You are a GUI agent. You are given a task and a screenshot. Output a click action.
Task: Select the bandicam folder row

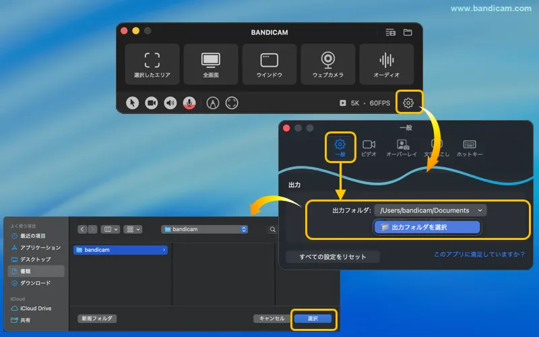[121, 250]
